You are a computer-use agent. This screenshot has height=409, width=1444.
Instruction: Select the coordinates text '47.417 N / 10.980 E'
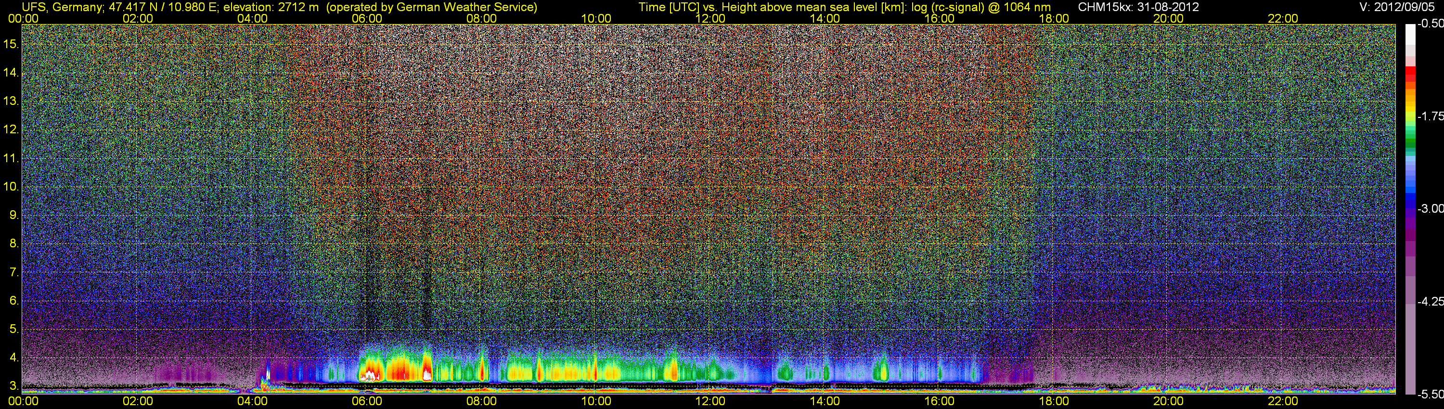click(x=163, y=7)
